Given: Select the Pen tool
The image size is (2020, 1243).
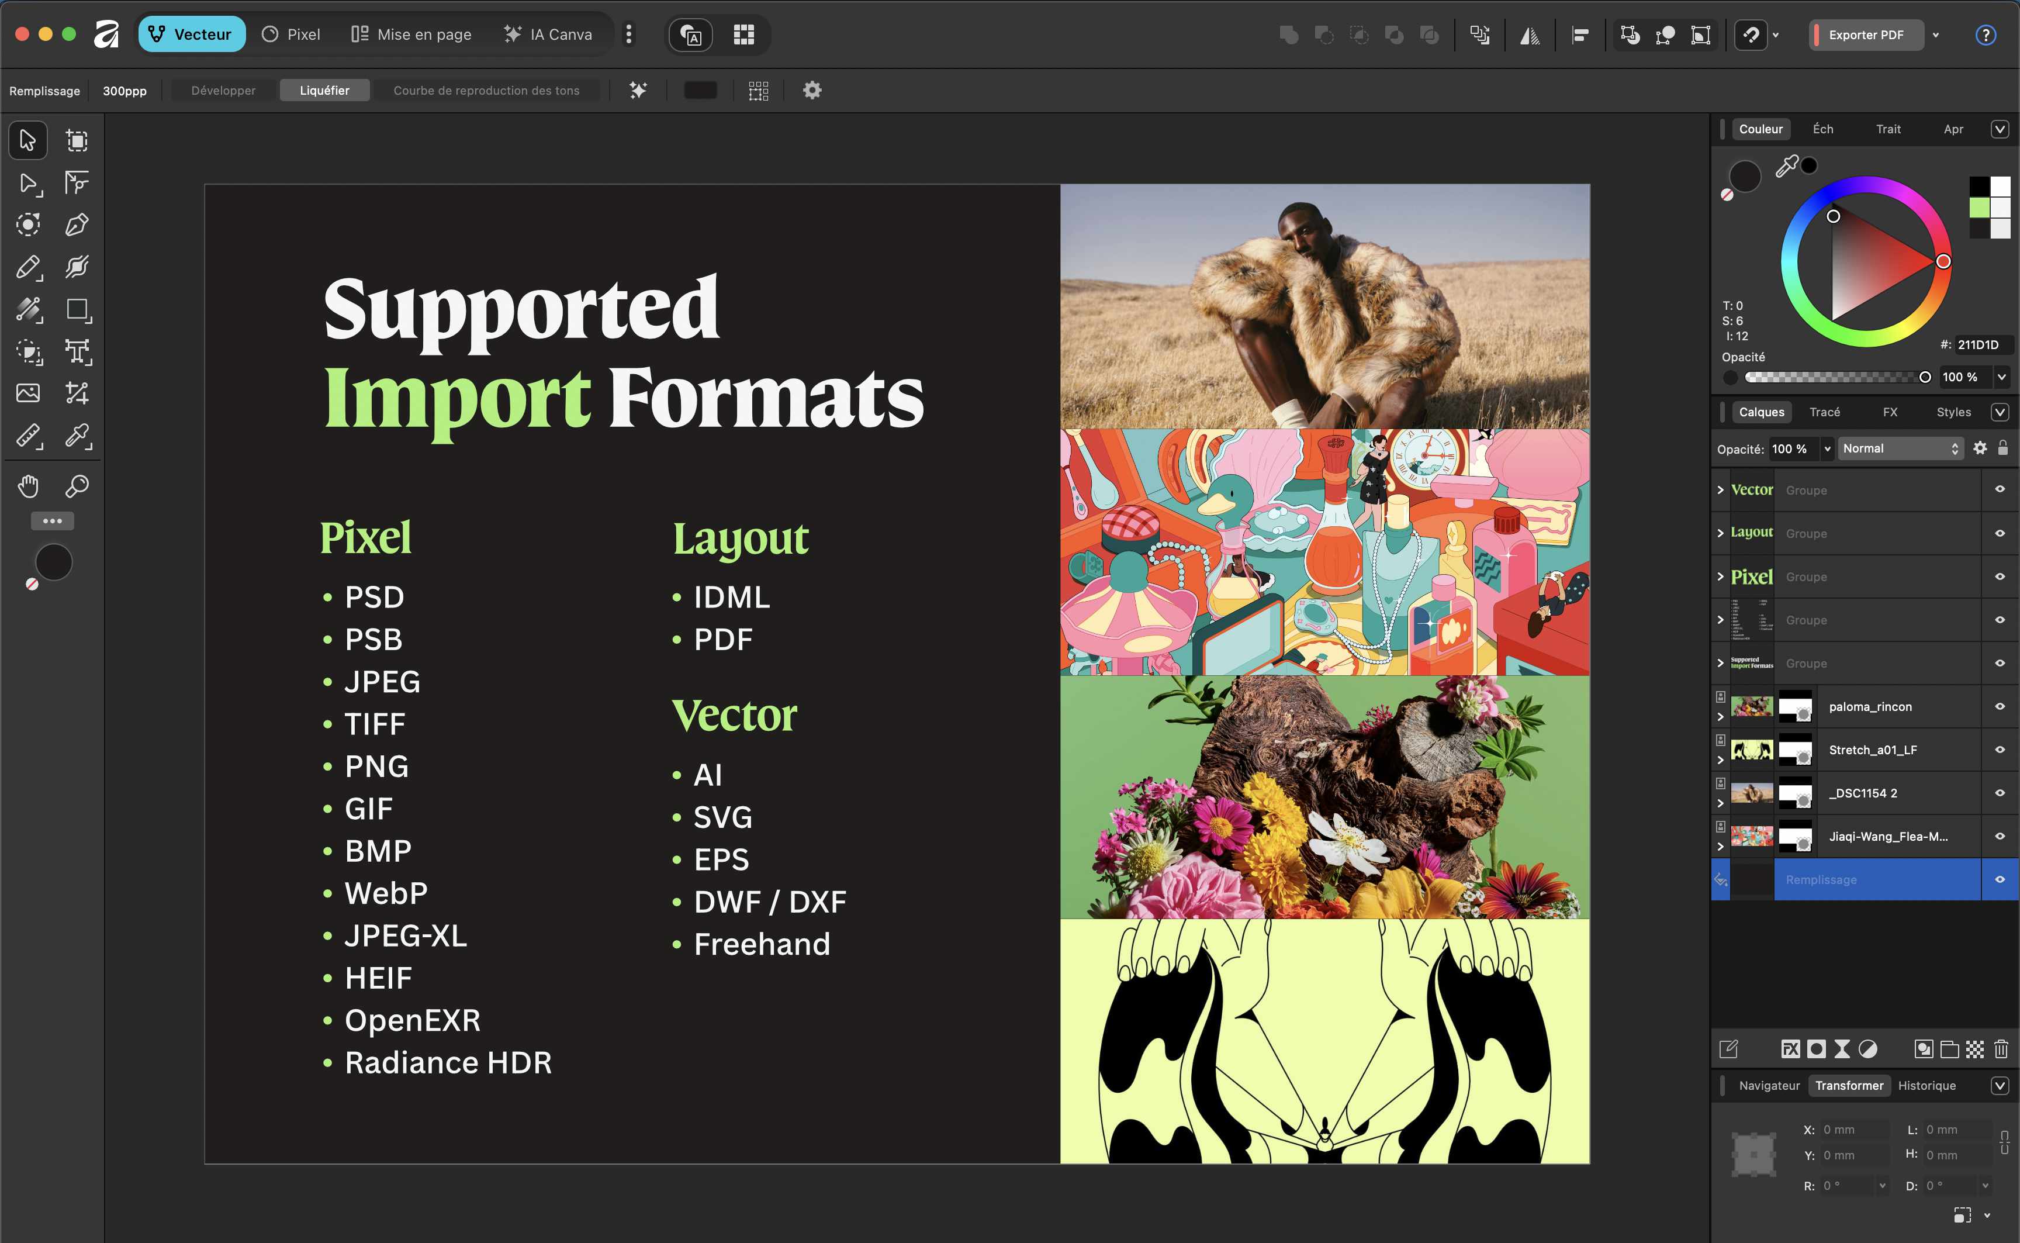Looking at the screenshot, I should (x=77, y=225).
